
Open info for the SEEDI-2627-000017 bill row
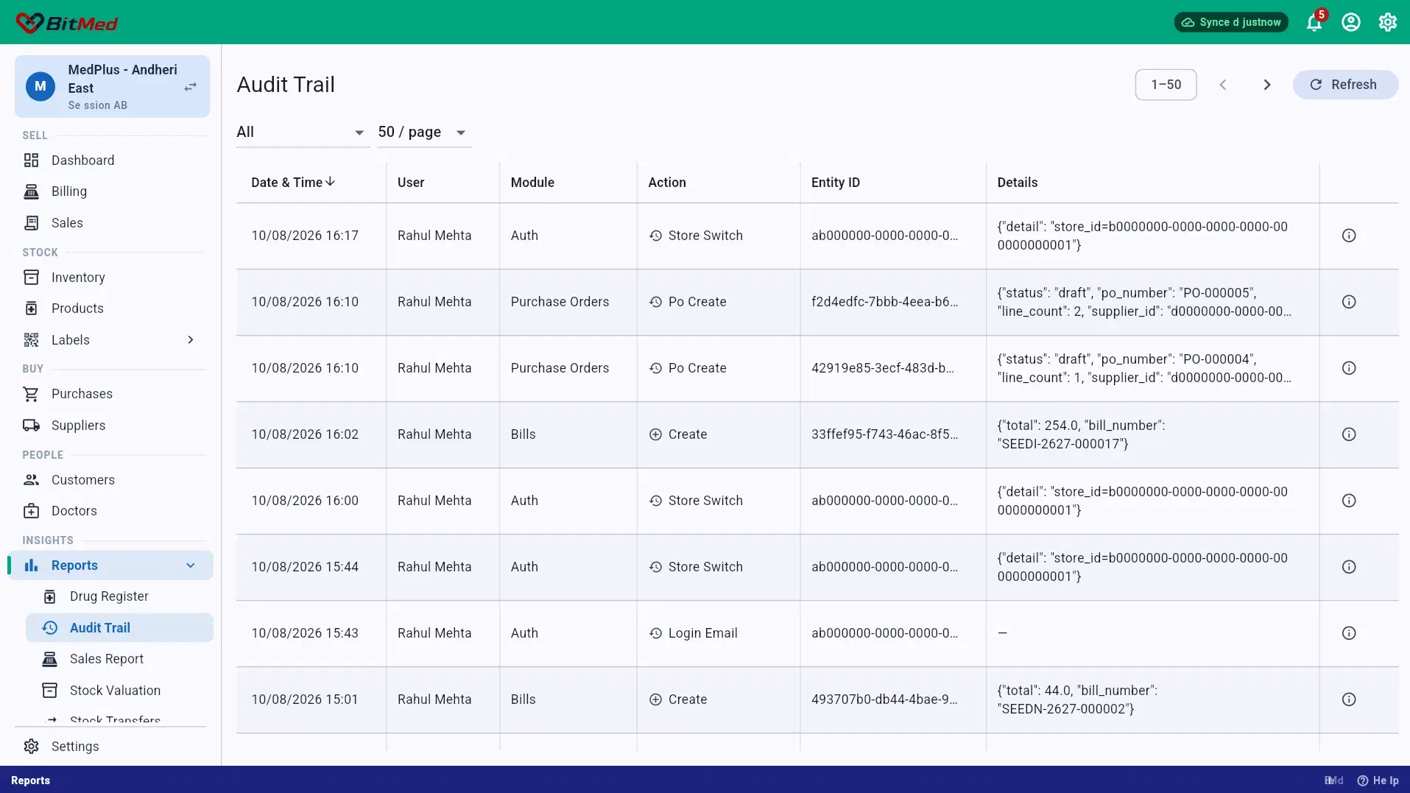[x=1349, y=434]
